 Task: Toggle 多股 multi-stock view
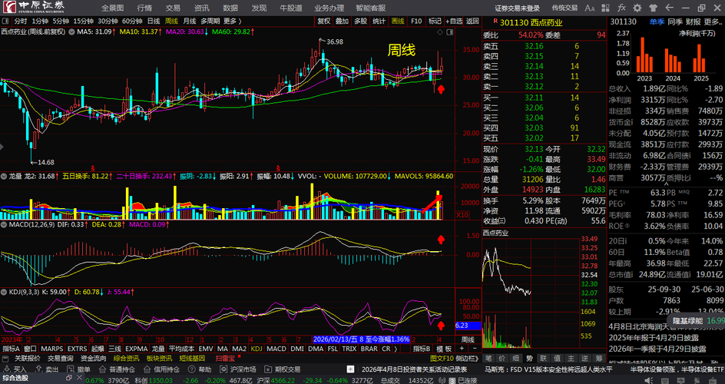pos(361,21)
